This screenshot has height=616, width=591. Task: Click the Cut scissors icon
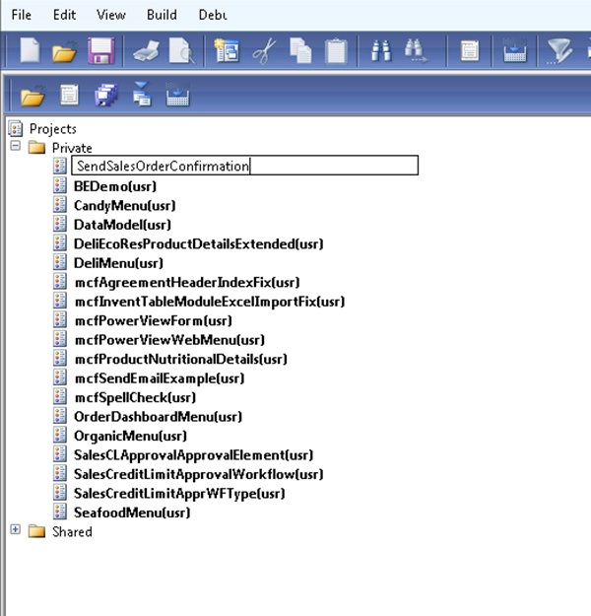[262, 51]
